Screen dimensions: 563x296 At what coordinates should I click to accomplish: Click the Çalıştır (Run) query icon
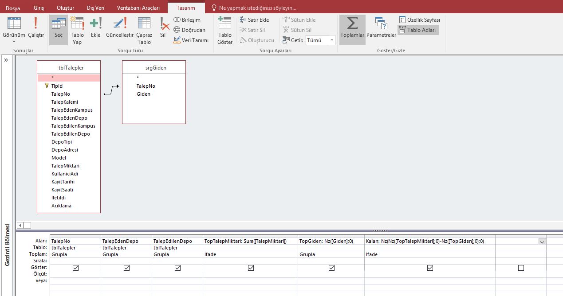click(36, 27)
